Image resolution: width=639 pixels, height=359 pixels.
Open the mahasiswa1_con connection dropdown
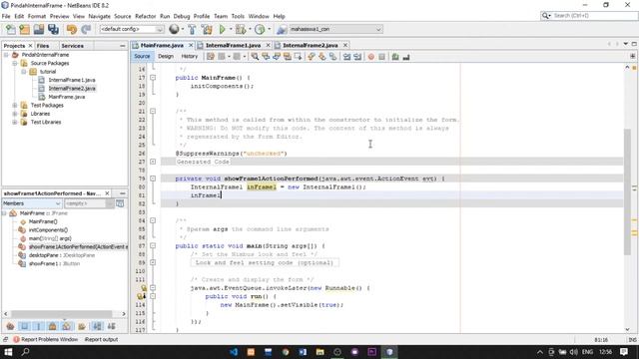pyautogui.click(x=335, y=29)
